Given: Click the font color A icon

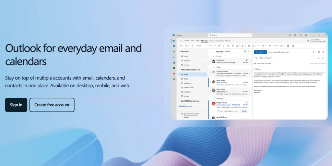Looking at the screenshot, I should click(243, 46).
